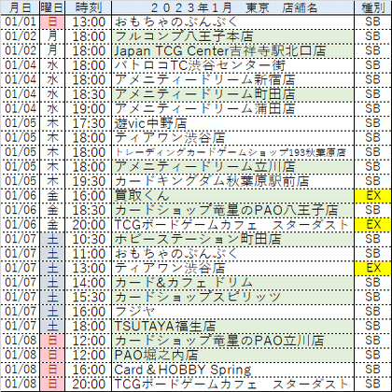Click カード&カフェ ドリム cell
The image size is (392, 392).
pos(232,283)
